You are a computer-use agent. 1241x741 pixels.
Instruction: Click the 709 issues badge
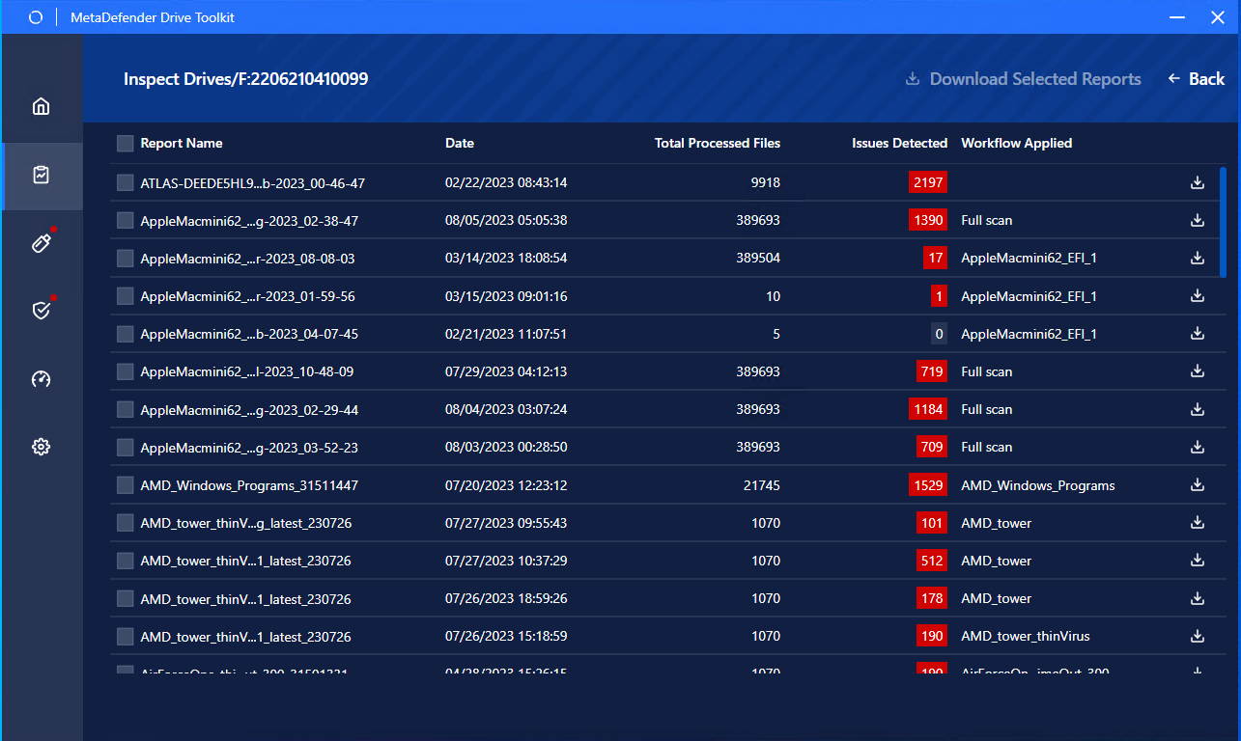[932, 447]
